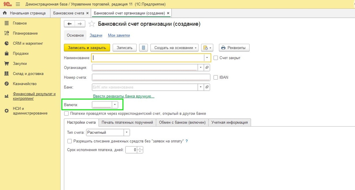Open the 1C main menu hamburger icon
Image resolution: width=355 pixels, height=190 pixels.
tap(18, 4)
